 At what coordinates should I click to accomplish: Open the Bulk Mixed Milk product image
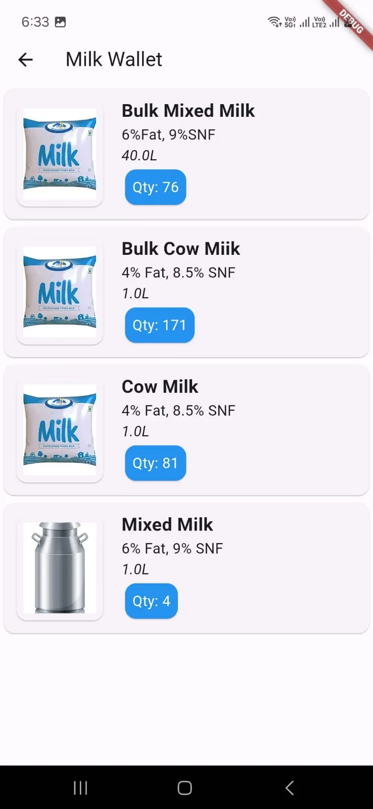(60, 154)
